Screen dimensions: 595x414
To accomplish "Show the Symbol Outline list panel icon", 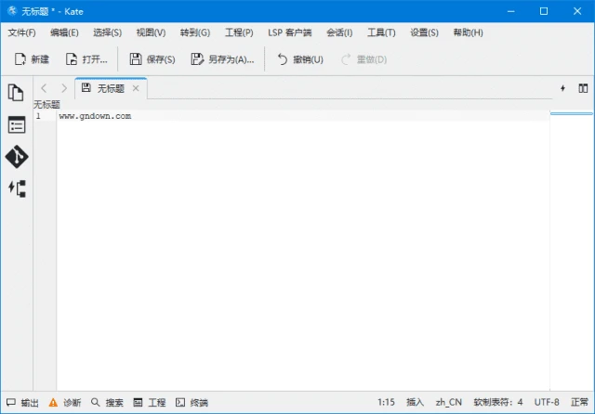I will [x=17, y=125].
